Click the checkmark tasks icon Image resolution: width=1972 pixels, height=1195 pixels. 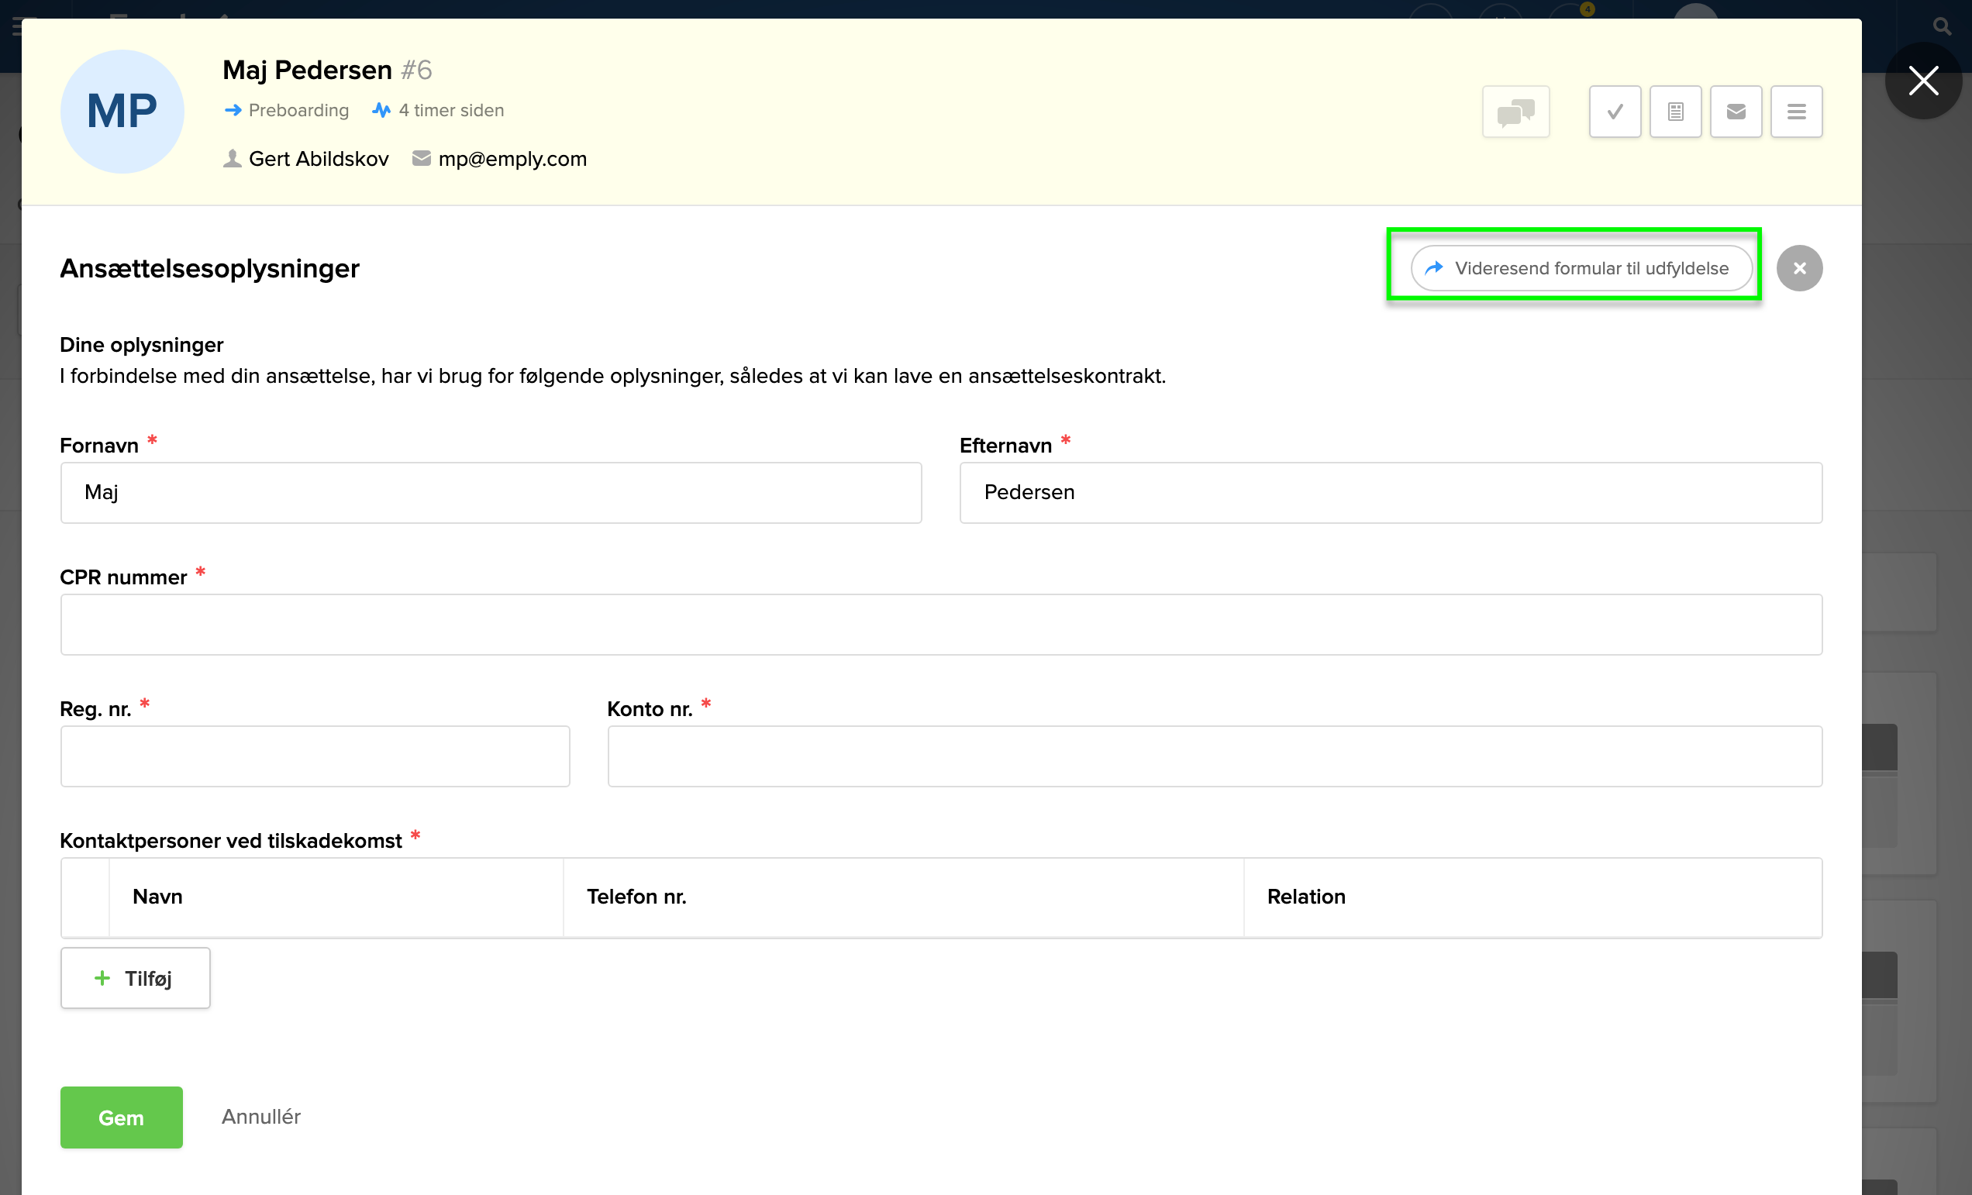click(1614, 112)
